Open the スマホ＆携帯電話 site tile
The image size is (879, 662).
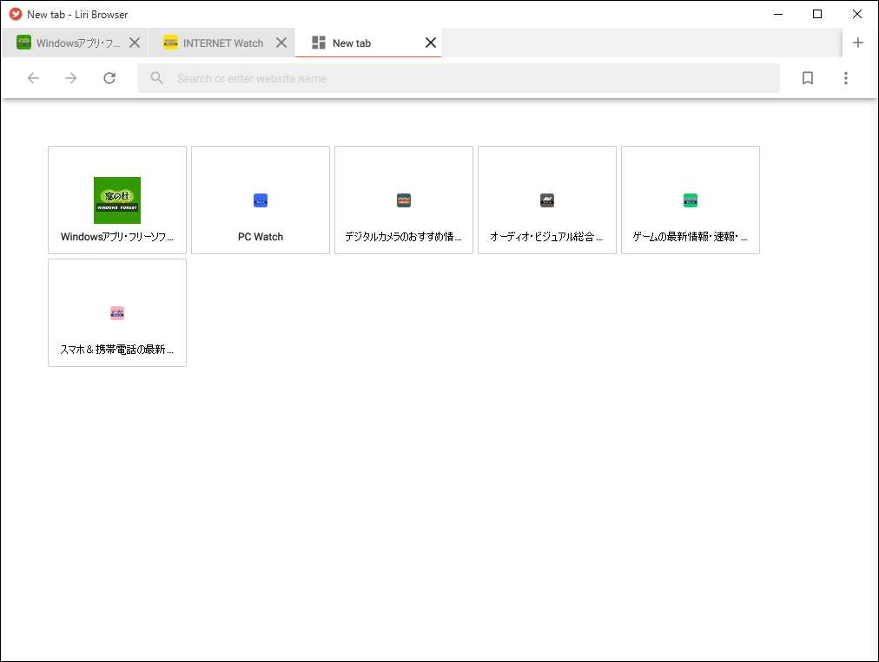tap(117, 312)
